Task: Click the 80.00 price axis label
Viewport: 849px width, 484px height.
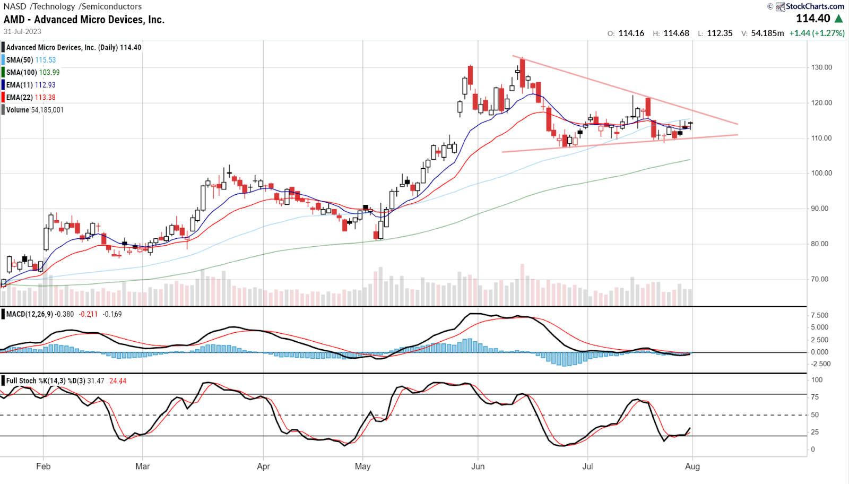Action: (x=819, y=244)
